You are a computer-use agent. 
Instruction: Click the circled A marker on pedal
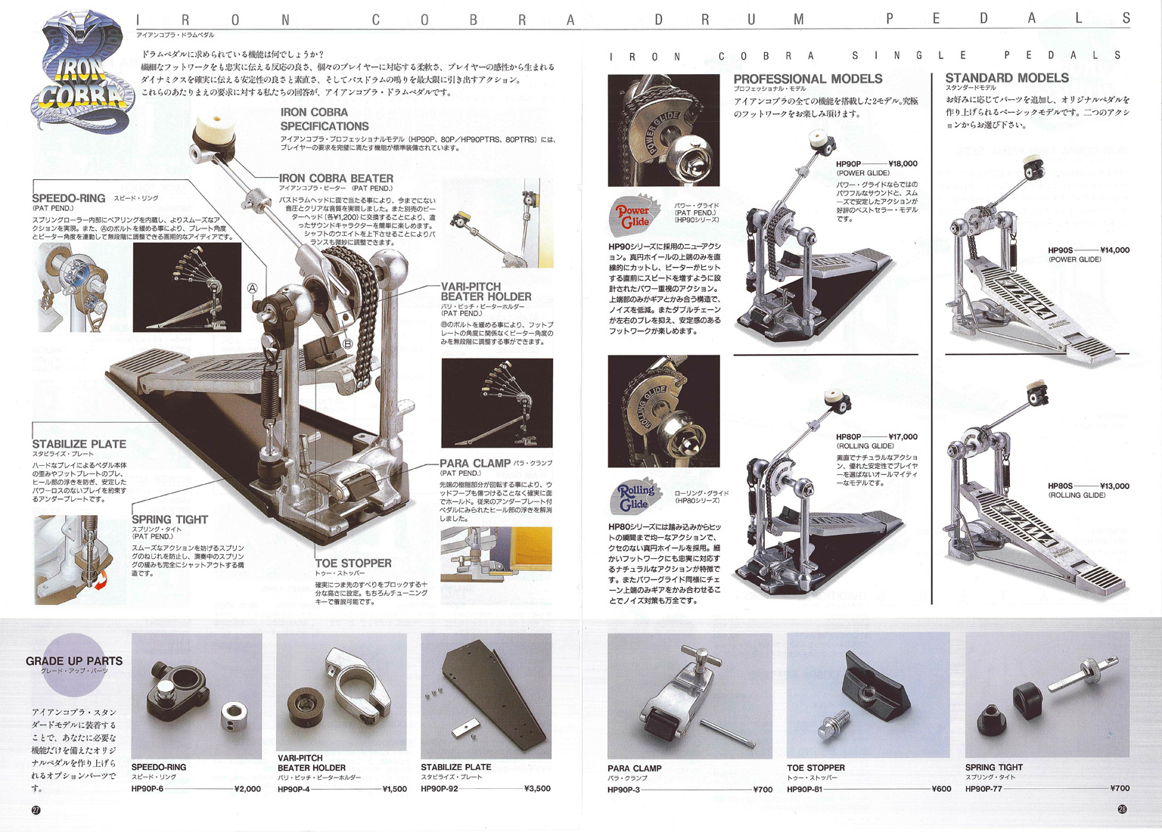[x=253, y=288]
